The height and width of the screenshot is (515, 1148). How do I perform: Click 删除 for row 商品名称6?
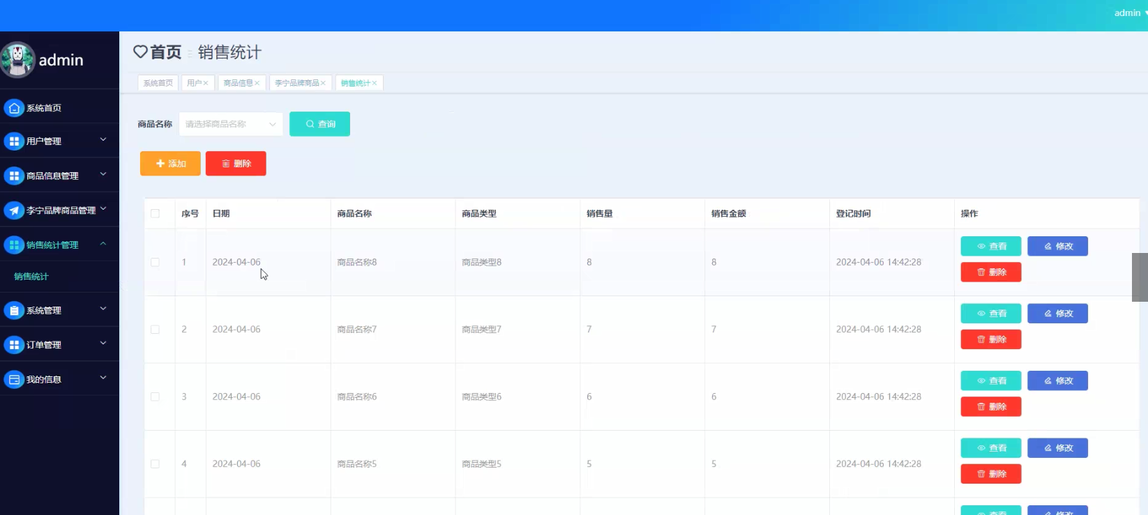pos(991,406)
